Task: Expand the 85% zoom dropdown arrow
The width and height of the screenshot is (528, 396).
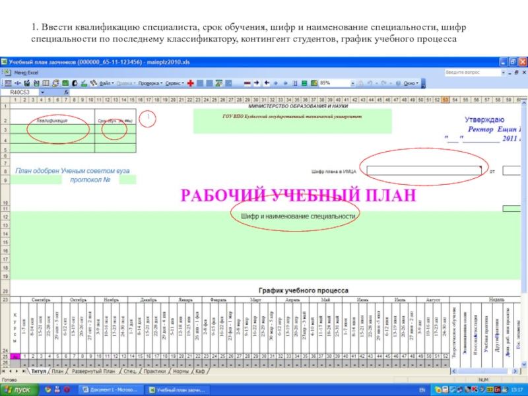Action: 353,83
